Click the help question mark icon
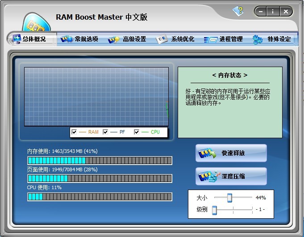This screenshot has height=237, width=304. 238,11
